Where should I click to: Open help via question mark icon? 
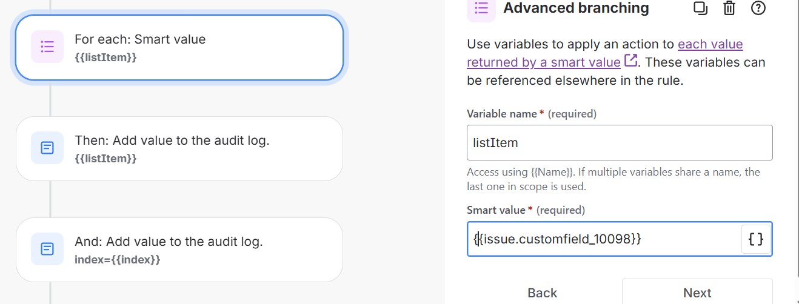coord(758,8)
